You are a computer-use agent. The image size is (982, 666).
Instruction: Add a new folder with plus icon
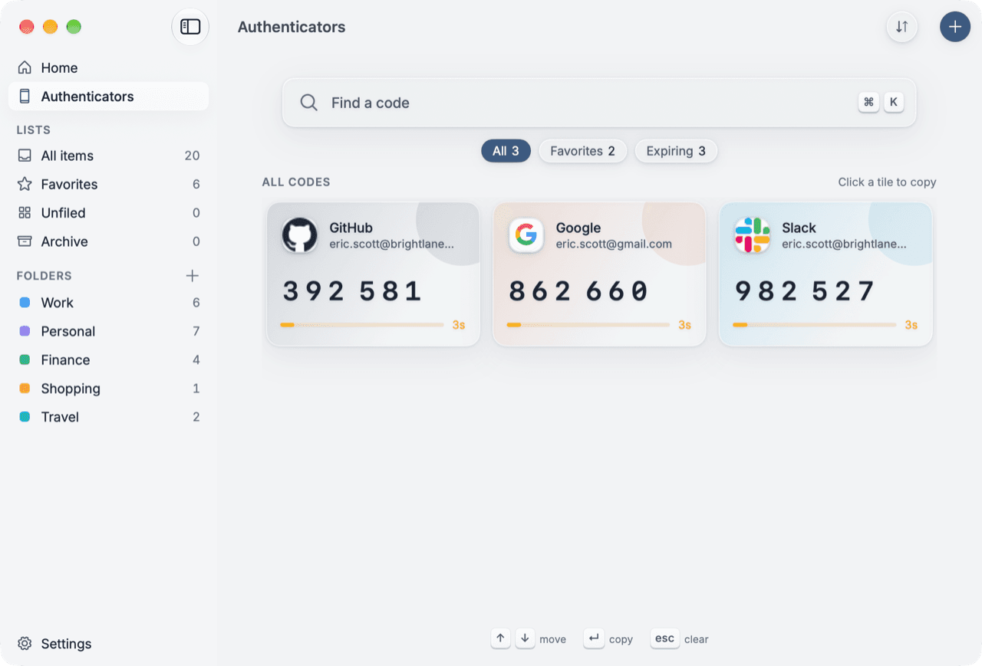click(x=193, y=276)
